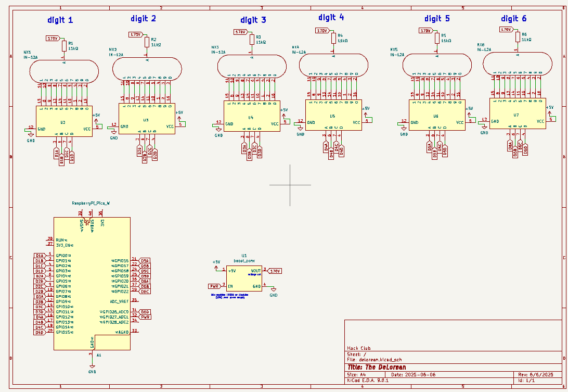Screen dimensions: 568x392
Task: Click the 'digit 1' text heading
Action: coord(60,20)
